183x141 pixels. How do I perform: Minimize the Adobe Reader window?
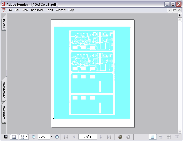click(x=167, y=4)
